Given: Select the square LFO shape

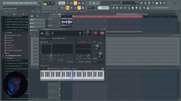Looking at the screenshot, I should click(81, 42).
